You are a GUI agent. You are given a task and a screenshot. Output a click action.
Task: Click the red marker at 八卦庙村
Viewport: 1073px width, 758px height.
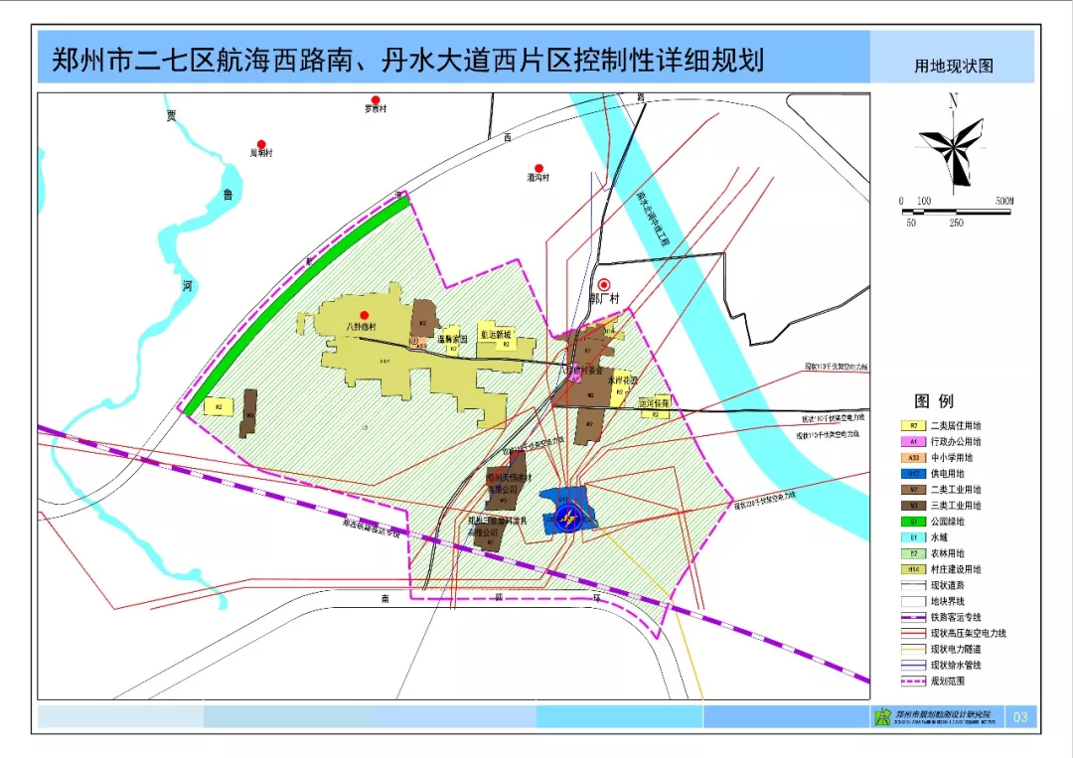click(364, 315)
